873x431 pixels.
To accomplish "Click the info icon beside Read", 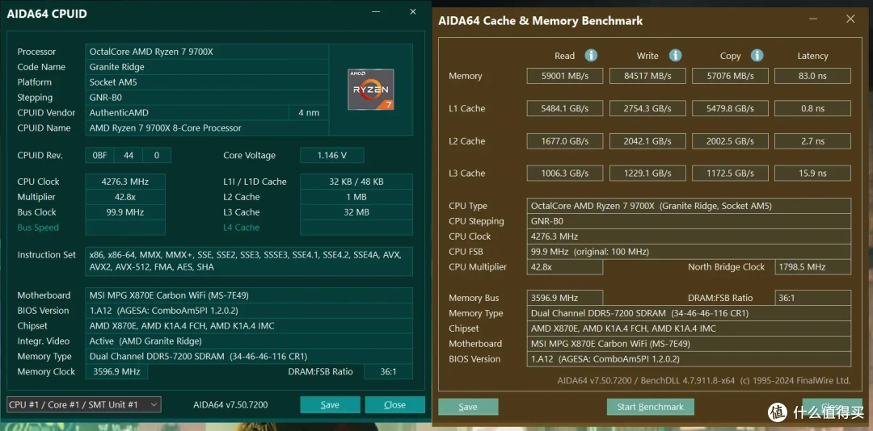I will 591,55.
